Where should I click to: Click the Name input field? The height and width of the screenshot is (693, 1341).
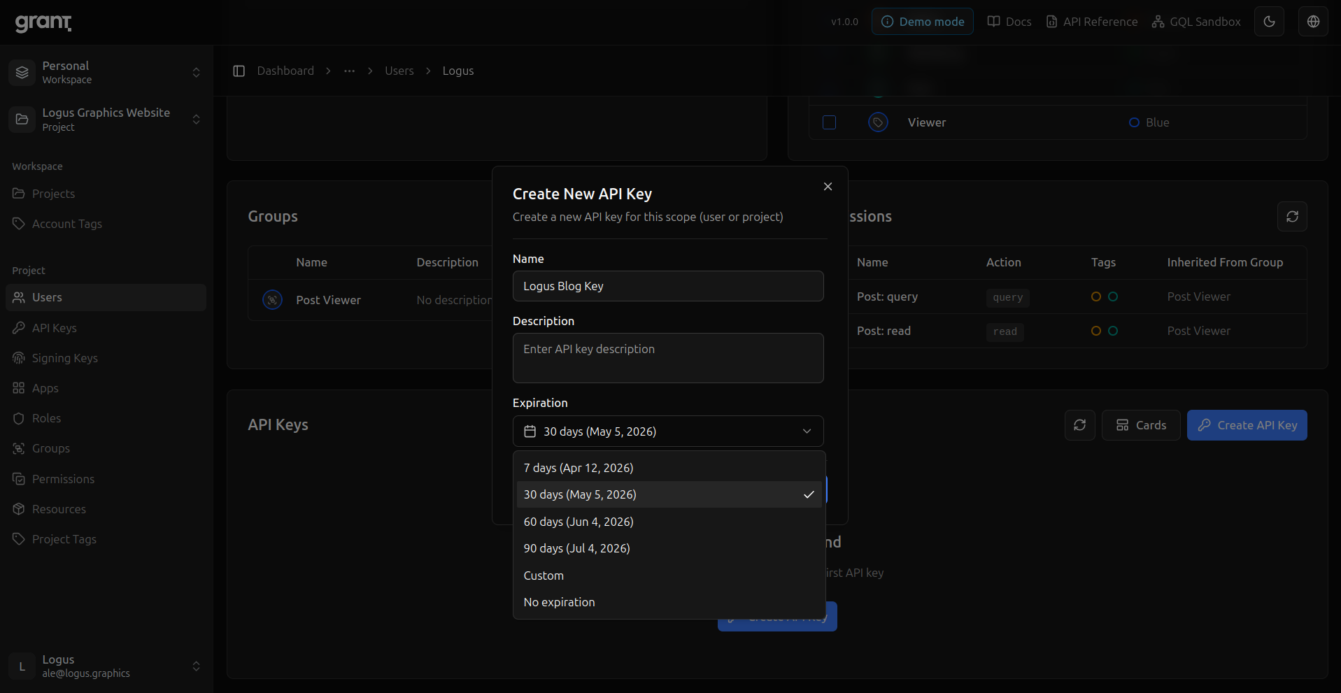pyautogui.click(x=668, y=286)
